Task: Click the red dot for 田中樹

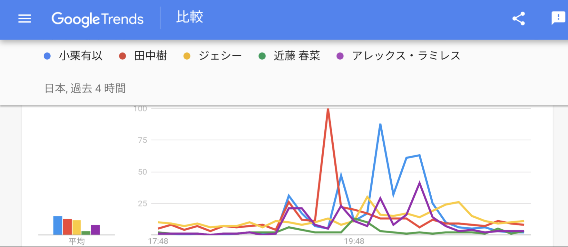Action: pos(122,56)
